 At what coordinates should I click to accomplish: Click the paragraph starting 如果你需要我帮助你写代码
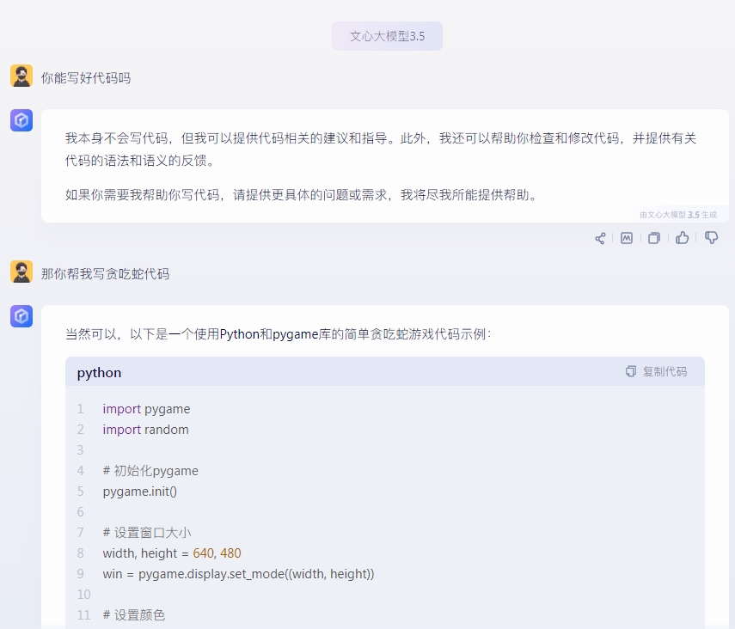click(303, 195)
